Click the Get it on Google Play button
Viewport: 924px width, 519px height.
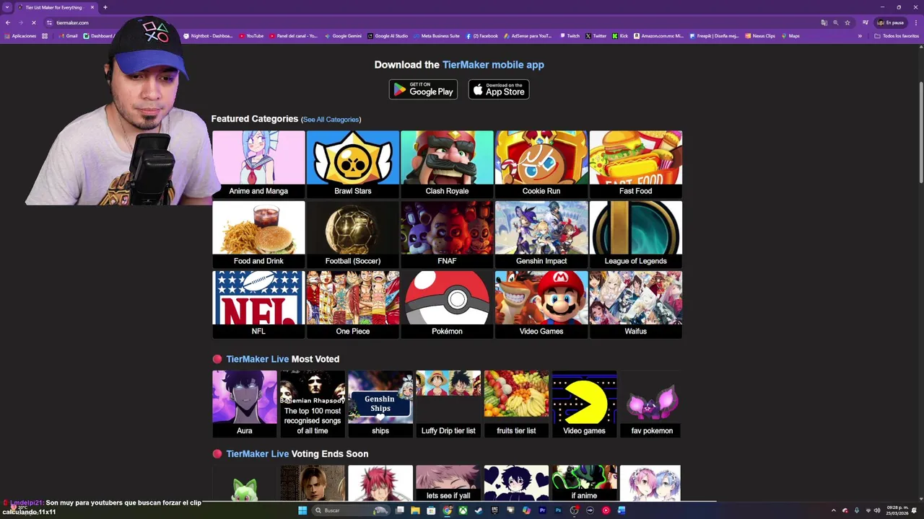[423, 90]
